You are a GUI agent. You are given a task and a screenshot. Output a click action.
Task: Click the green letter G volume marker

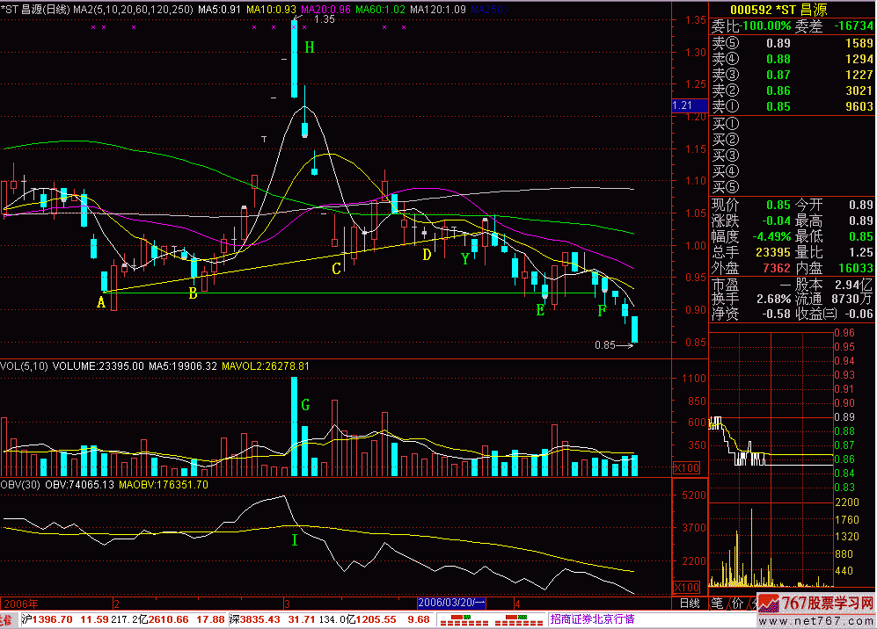[306, 405]
